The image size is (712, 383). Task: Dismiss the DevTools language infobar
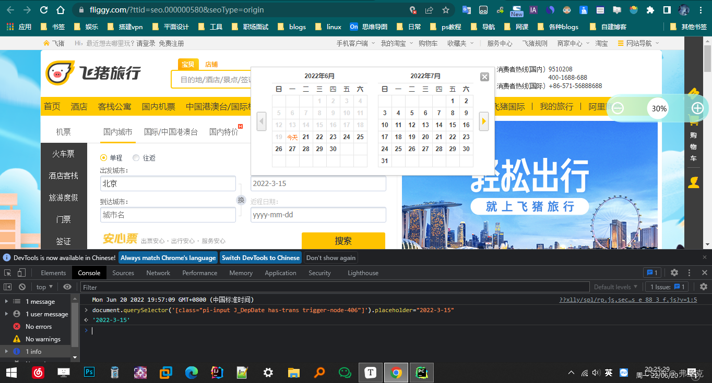(704, 257)
